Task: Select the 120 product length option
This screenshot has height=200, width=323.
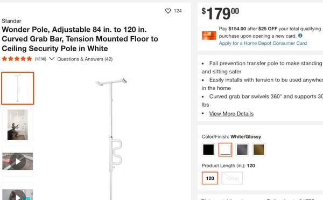Action: [x=210, y=178]
